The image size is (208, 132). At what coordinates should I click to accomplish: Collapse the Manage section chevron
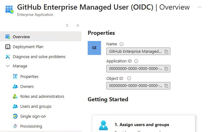[8, 66]
